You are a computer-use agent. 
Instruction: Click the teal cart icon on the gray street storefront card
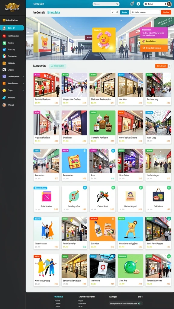113,151
